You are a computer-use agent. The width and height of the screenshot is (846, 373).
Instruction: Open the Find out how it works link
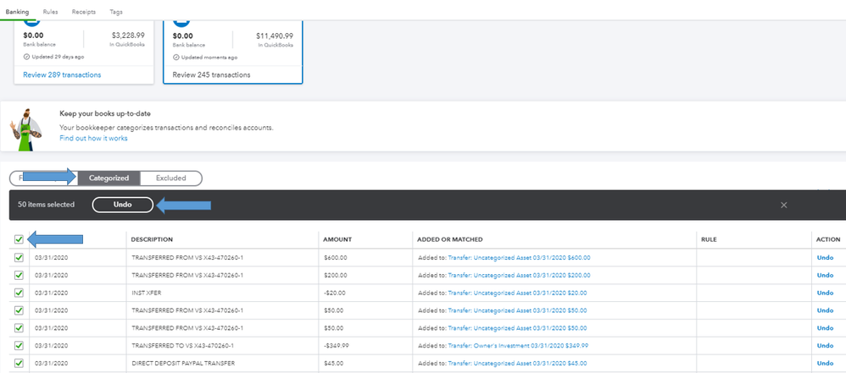tap(93, 139)
